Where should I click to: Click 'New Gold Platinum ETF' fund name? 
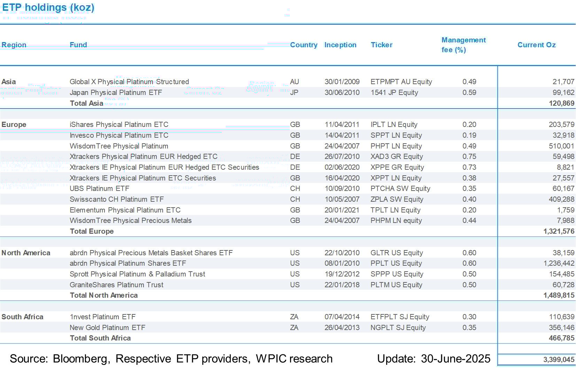[x=107, y=328]
